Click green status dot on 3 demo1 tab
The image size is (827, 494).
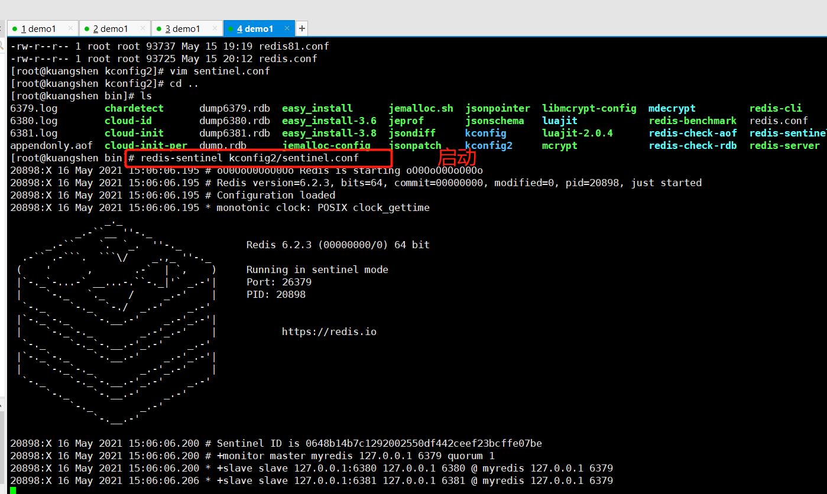coord(158,28)
